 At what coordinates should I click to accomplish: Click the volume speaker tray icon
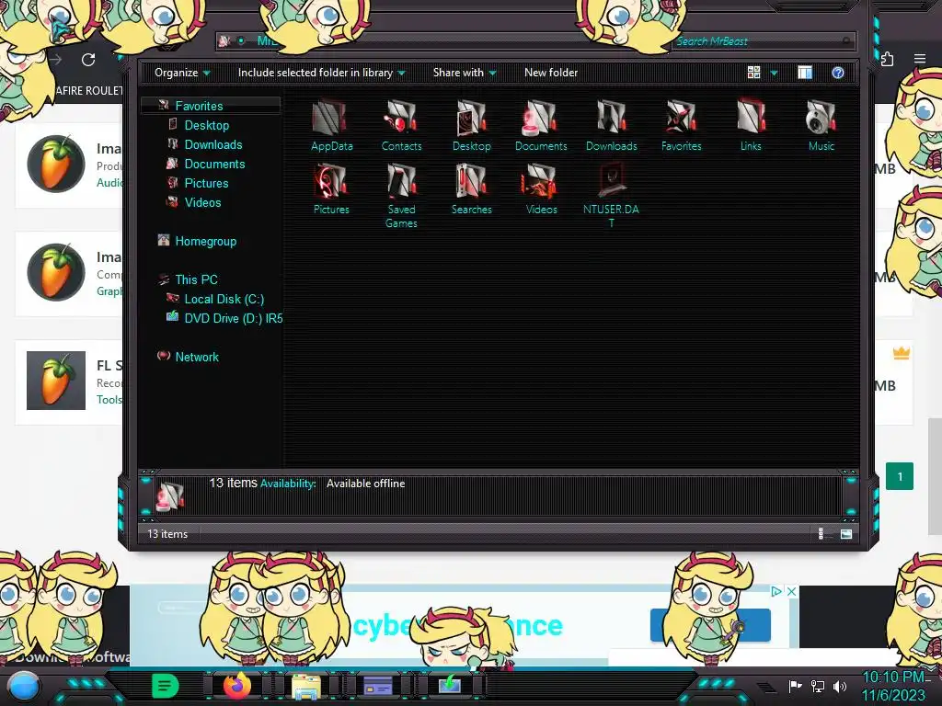point(840,686)
